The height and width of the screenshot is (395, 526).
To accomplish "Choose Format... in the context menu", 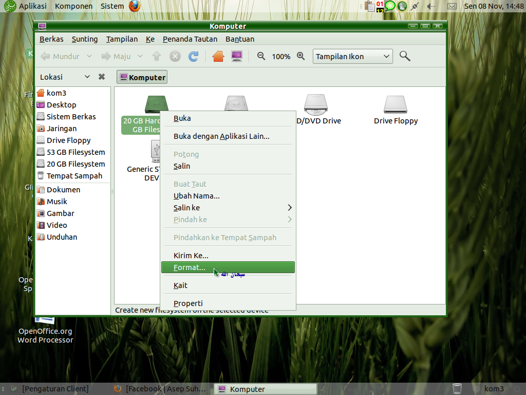I will point(228,267).
